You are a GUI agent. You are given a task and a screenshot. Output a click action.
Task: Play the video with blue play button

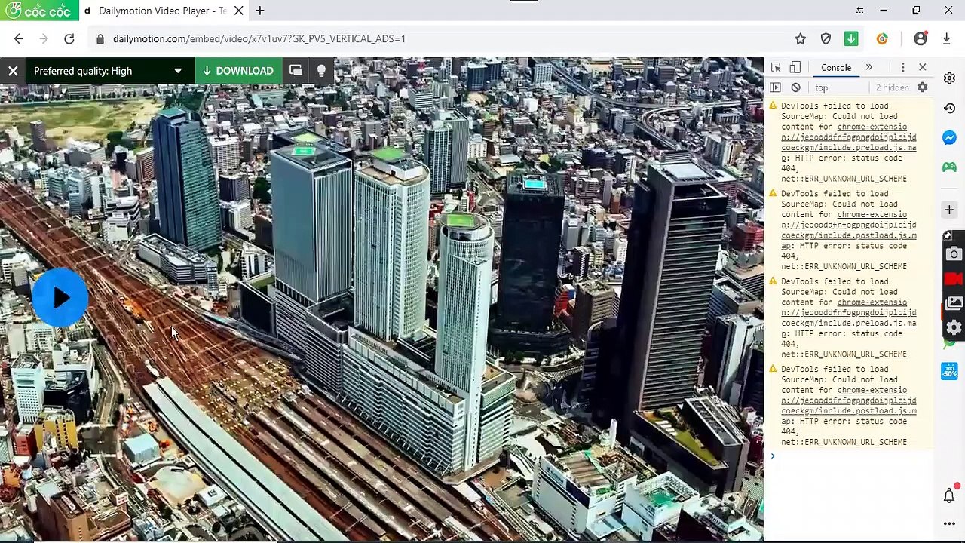point(60,298)
